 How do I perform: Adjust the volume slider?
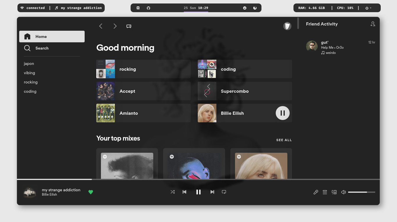pyautogui.click(x=362, y=192)
